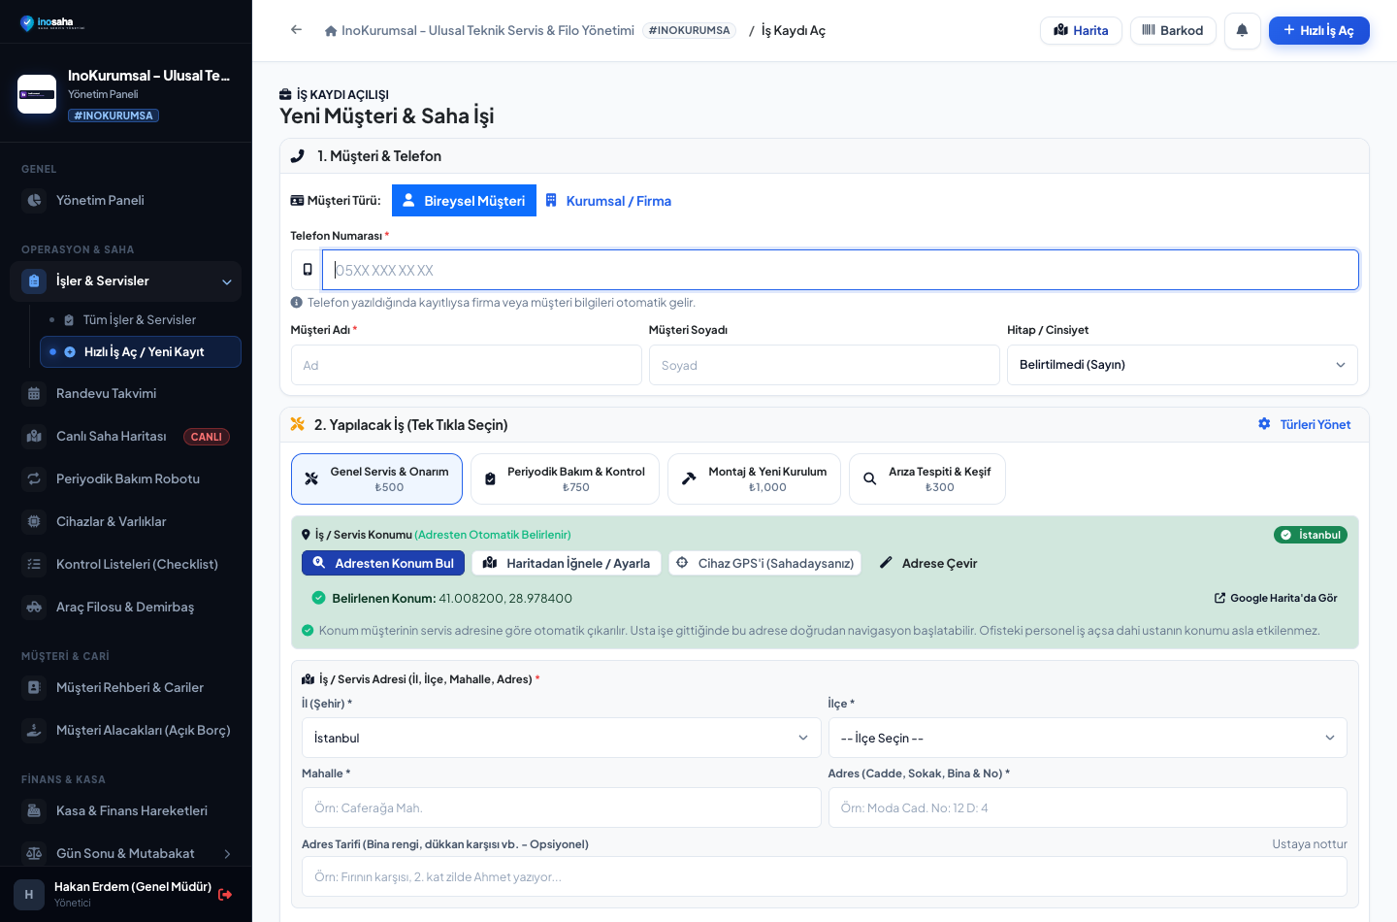Click the Türleri Yönet link
This screenshot has height=922, width=1397.
pyautogui.click(x=1304, y=424)
